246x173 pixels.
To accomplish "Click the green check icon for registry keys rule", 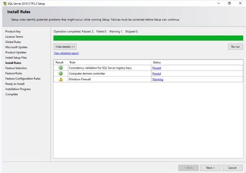I will [60, 68].
